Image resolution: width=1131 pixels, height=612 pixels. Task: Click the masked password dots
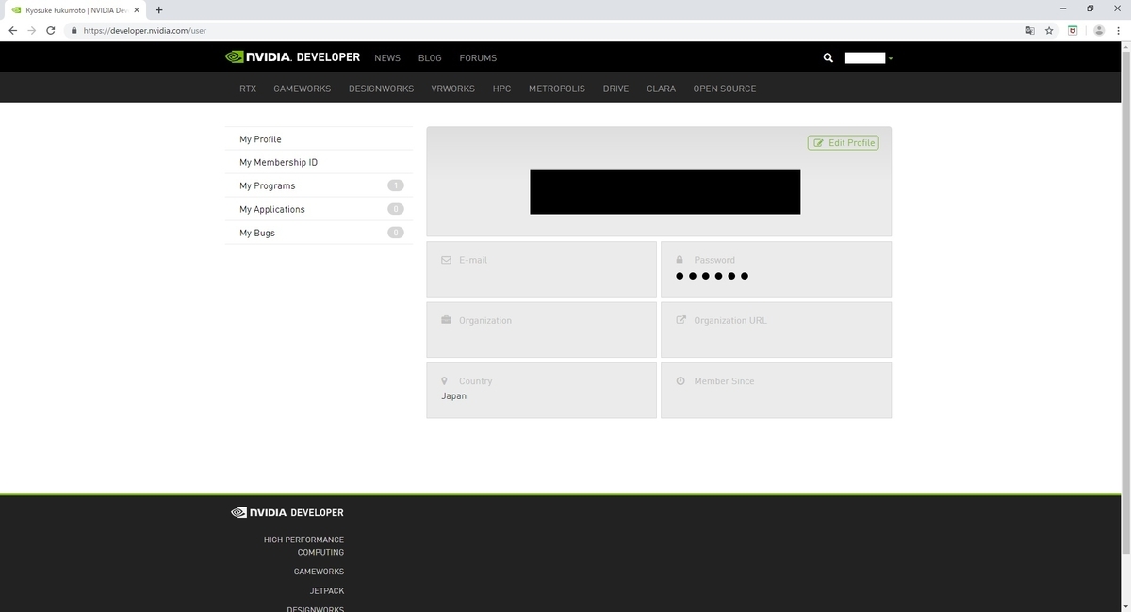coord(712,276)
